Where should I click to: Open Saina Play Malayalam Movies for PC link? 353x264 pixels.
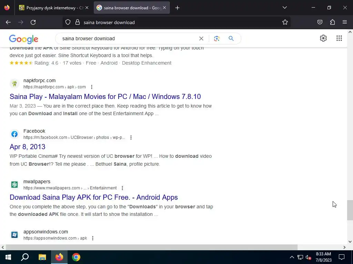[105, 97]
